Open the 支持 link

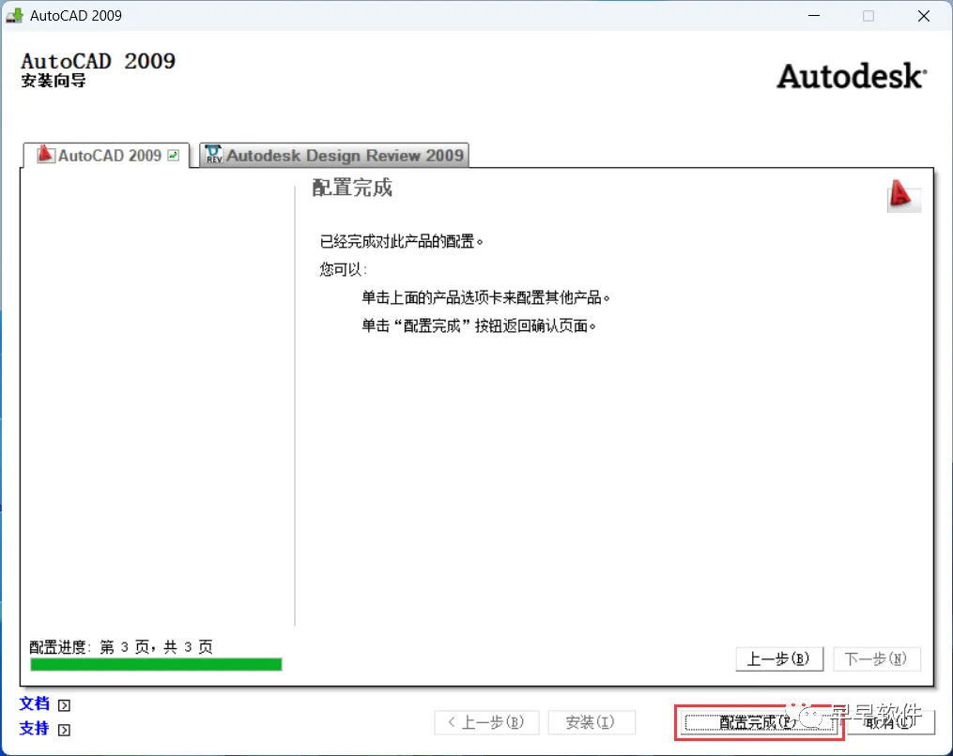pos(34,728)
